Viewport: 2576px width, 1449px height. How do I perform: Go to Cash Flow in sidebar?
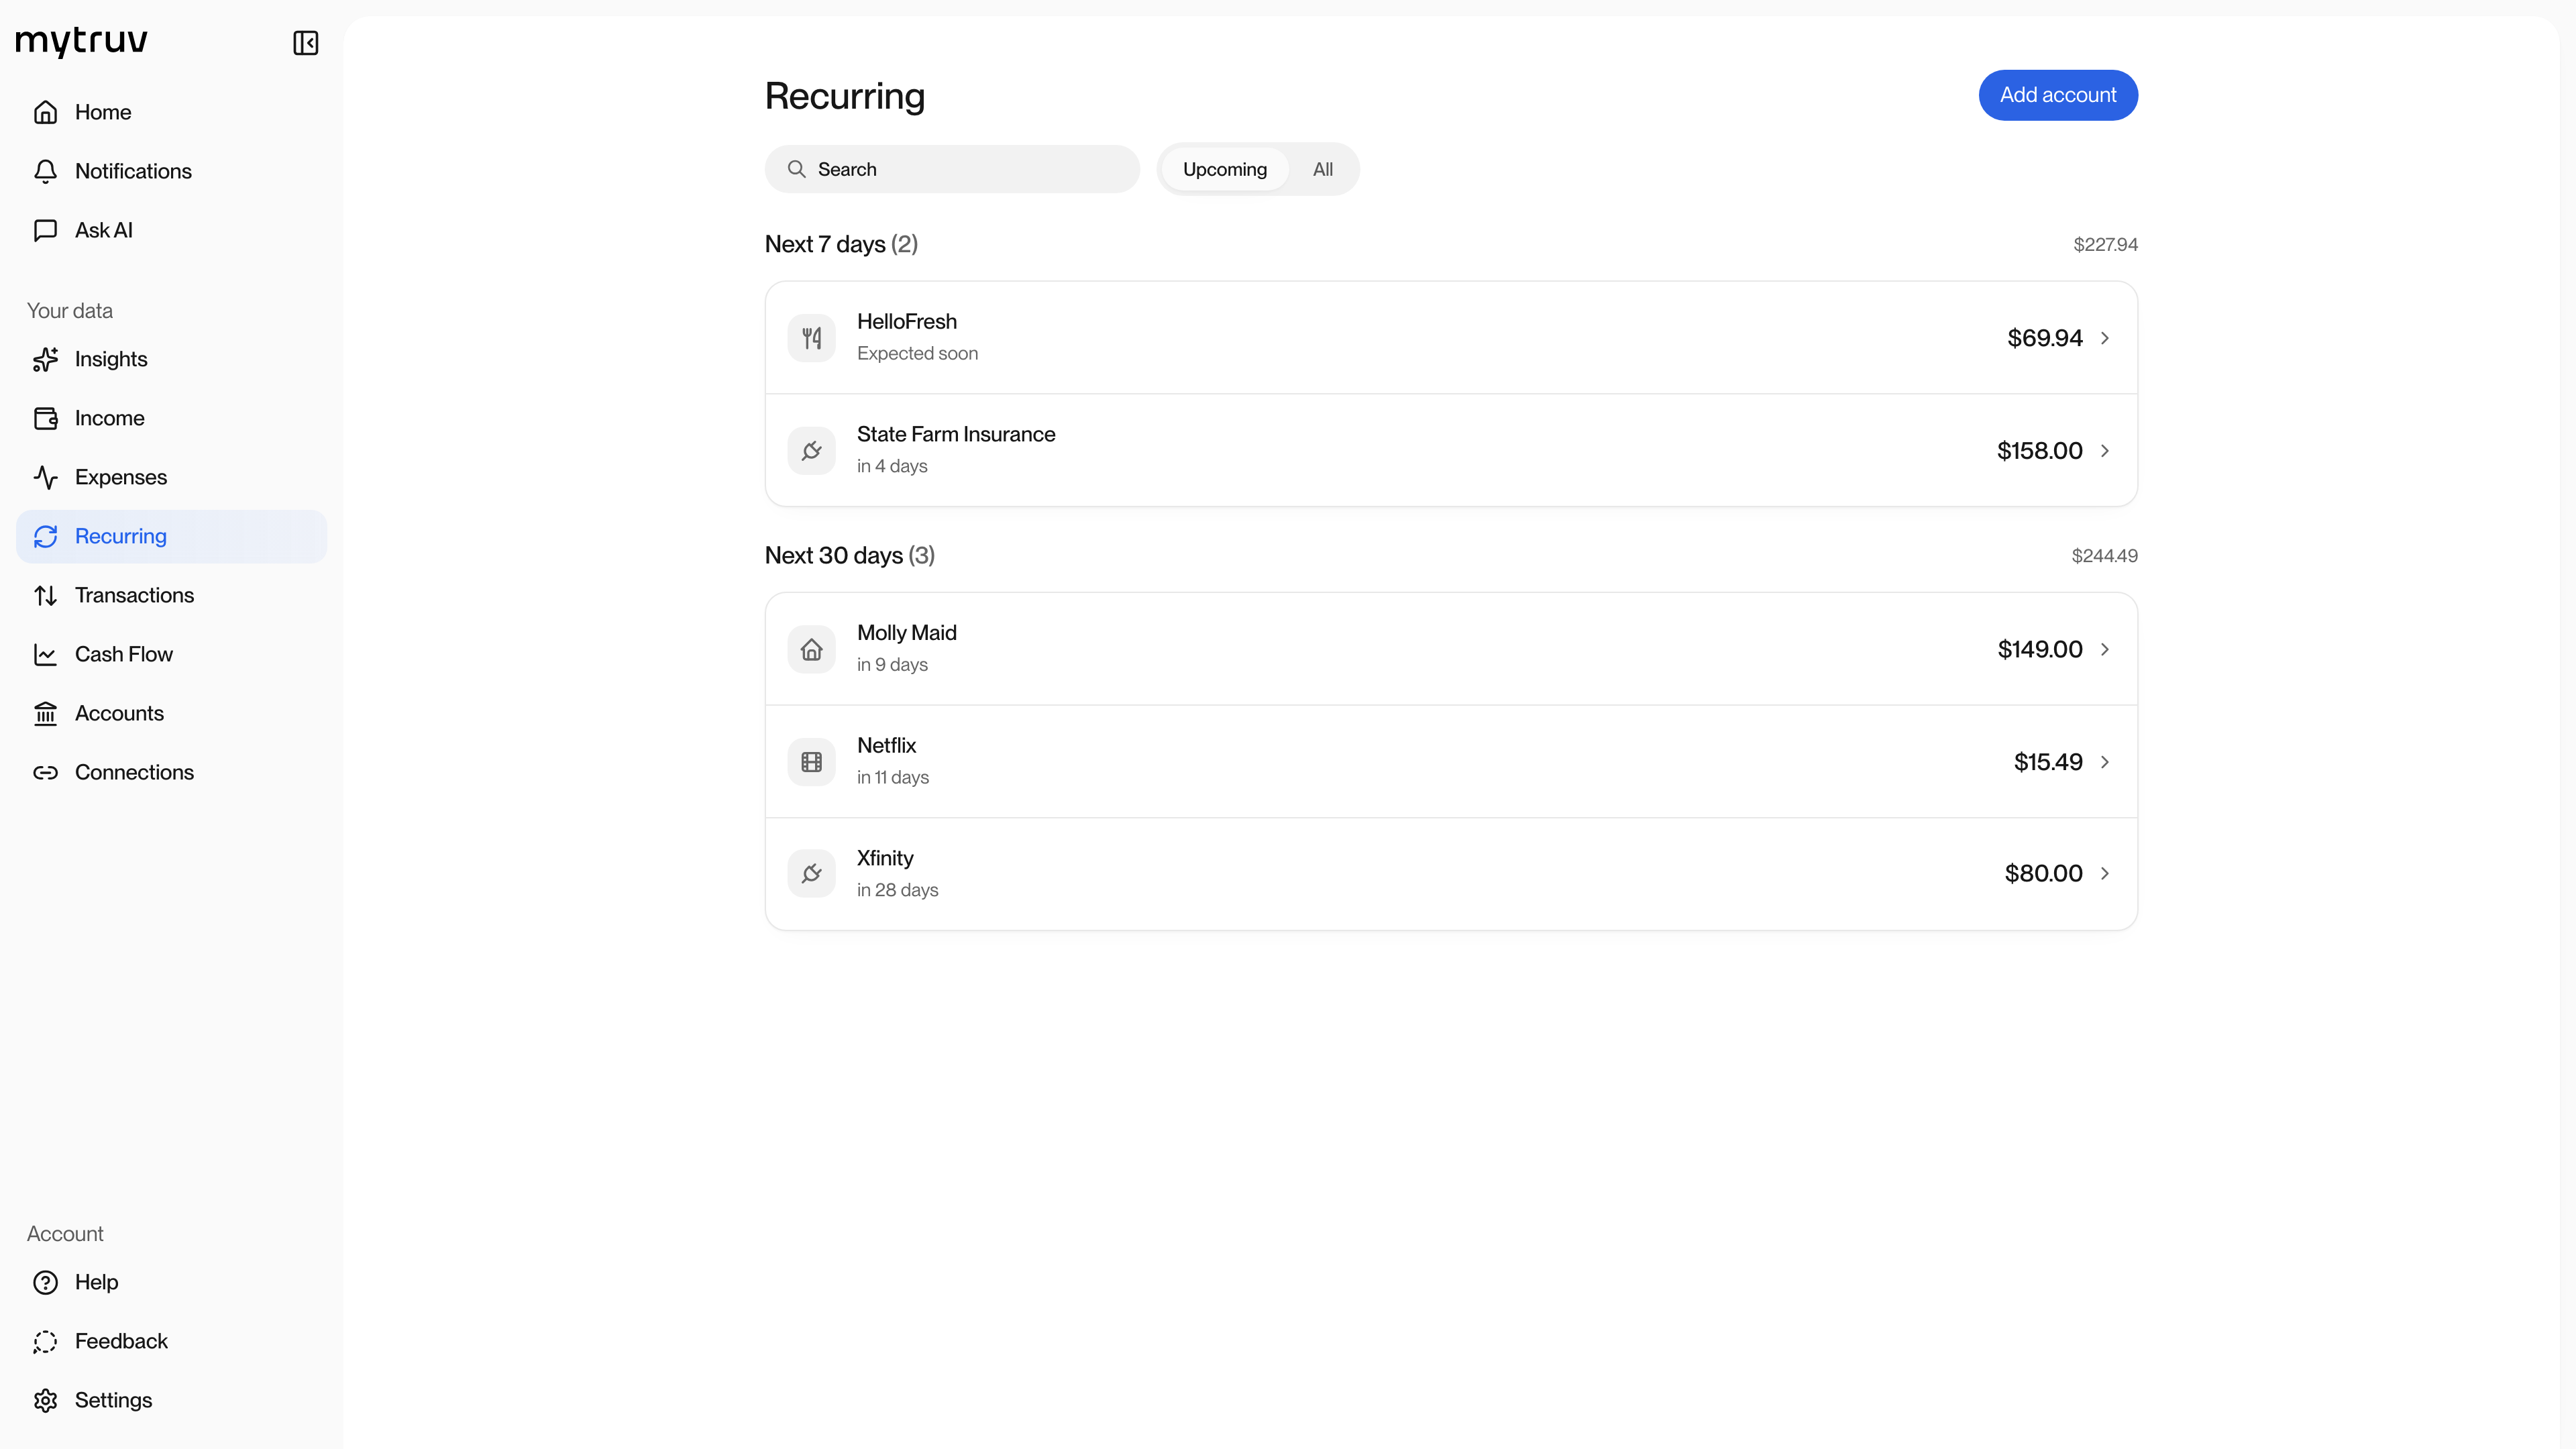click(171, 654)
